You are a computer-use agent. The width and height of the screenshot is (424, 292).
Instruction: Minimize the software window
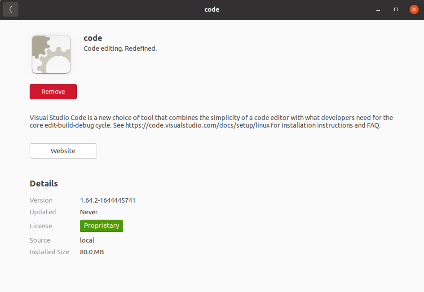pyautogui.click(x=378, y=9)
